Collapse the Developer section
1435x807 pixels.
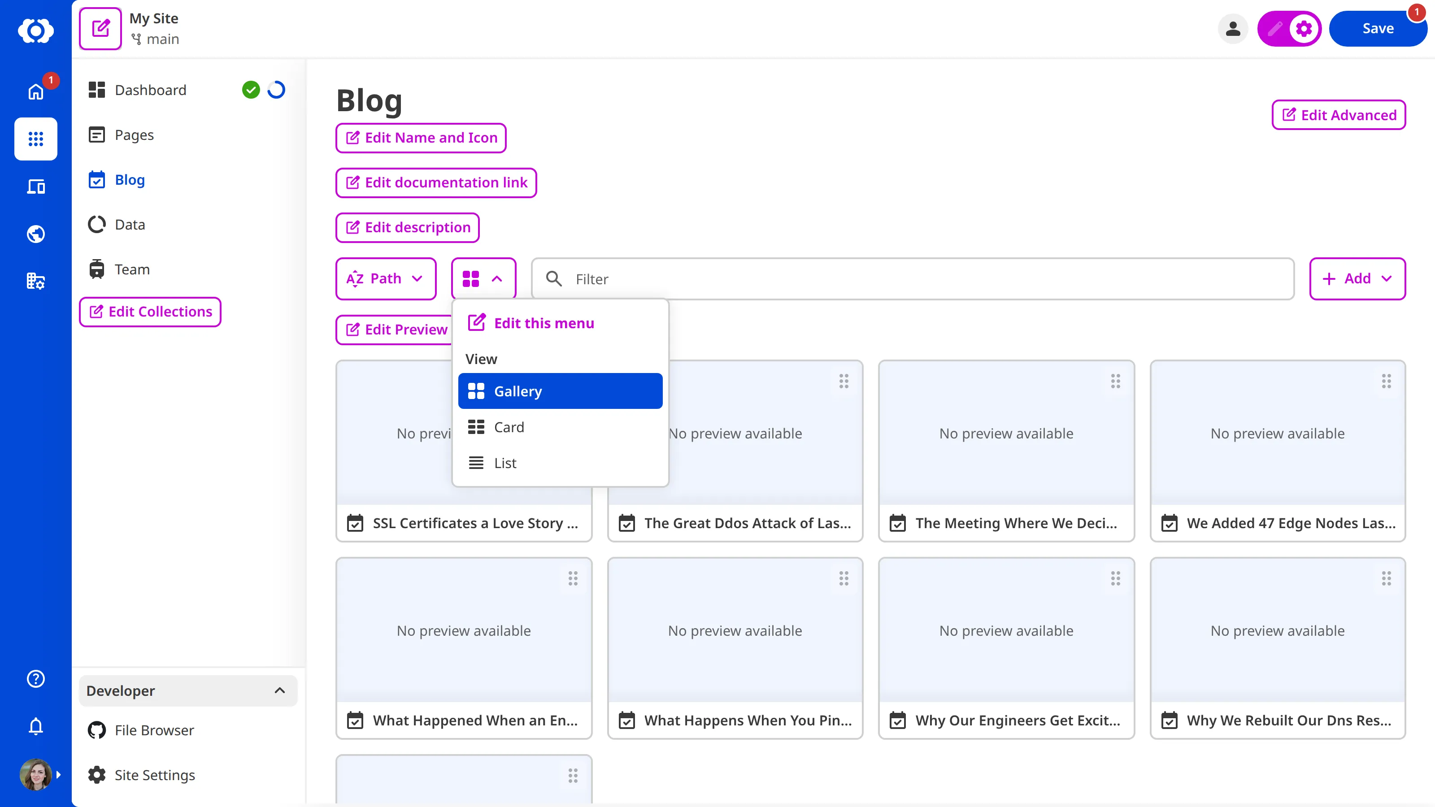[x=188, y=690]
